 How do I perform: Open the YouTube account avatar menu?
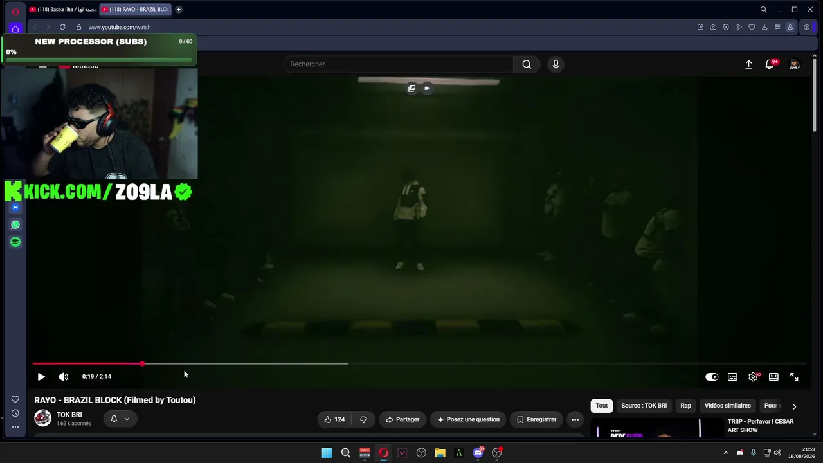pos(795,64)
